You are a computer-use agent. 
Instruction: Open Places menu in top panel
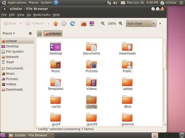point(33,3)
